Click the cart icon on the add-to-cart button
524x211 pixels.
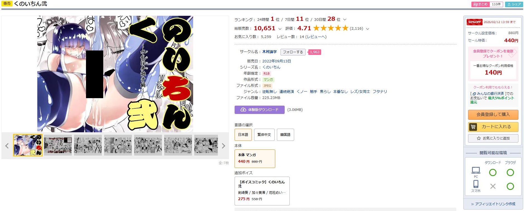pyautogui.click(x=473, y=127)
